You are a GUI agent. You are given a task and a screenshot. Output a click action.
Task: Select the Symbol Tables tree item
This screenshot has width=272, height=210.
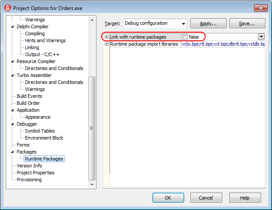[40, 131]
